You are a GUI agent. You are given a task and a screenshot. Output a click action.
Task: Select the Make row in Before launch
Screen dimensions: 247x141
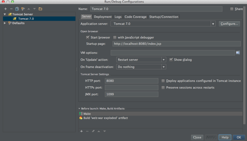[x=161, y=114]
